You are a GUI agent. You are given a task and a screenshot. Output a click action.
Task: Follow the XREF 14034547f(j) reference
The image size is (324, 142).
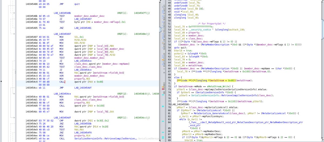pyautogui.click(x=141, y=13)
